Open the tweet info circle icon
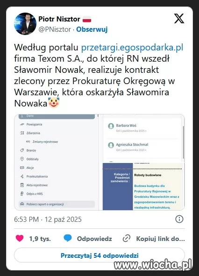Viewport: 199px width, 276px height. [x=179, y=219]
